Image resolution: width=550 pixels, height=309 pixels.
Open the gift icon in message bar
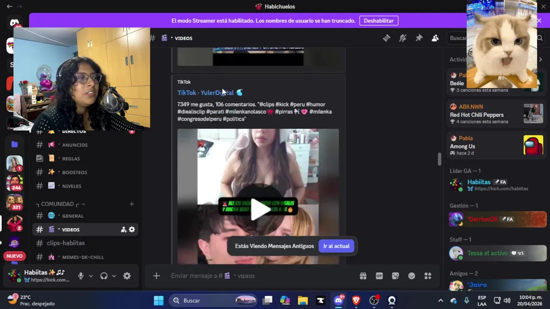click(x=363, y=276)
